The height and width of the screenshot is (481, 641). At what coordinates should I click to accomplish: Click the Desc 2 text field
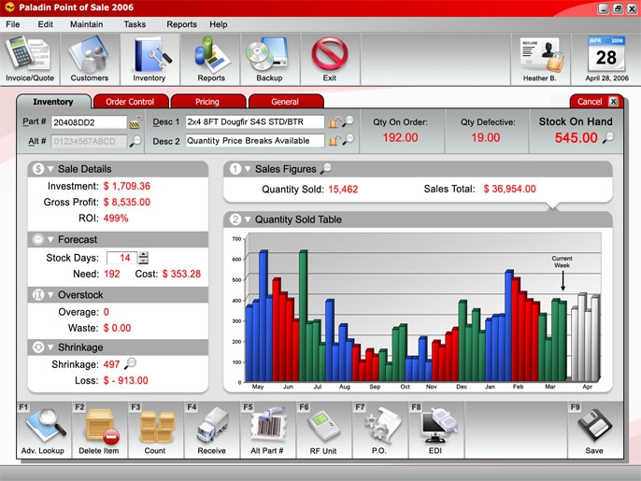tap(255, 141)
